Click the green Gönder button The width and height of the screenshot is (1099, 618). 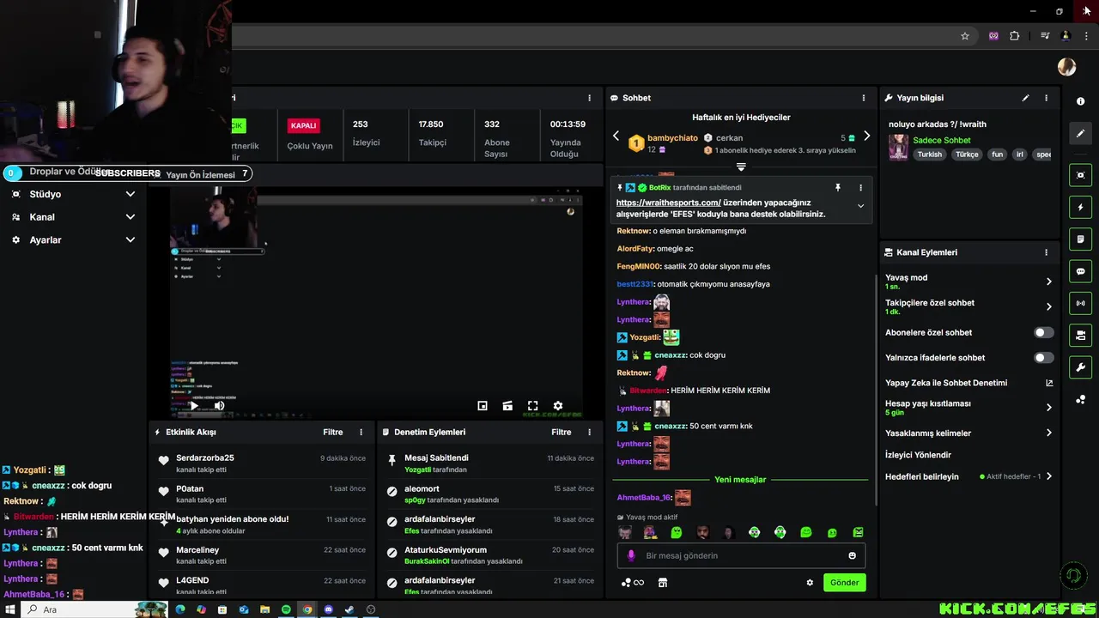click(x=844, y=582)
